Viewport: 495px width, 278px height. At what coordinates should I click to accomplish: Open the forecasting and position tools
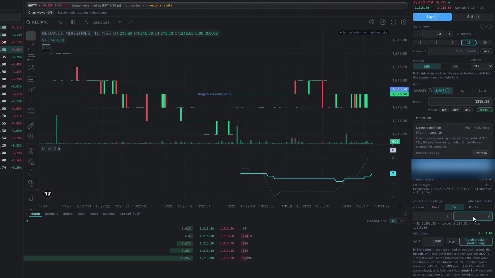(x=31, y=79)
